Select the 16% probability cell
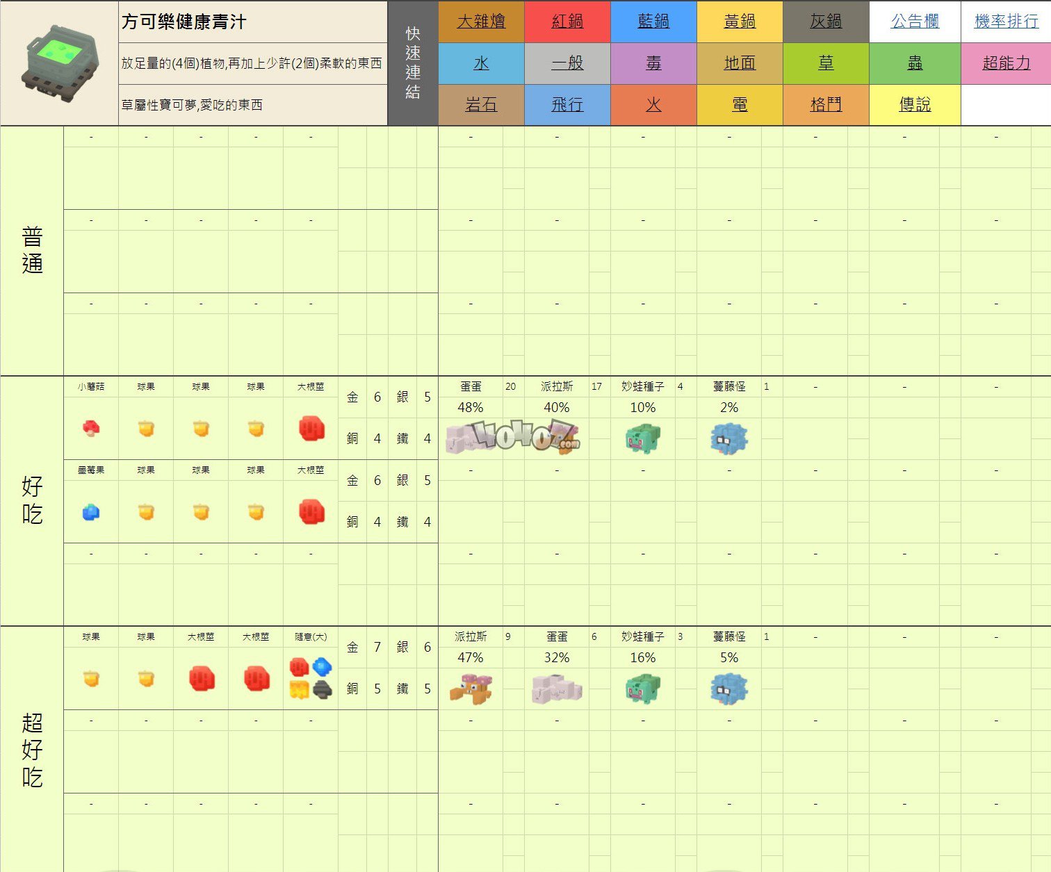This screenshot has width=1051, height=872. coord(643,658)
